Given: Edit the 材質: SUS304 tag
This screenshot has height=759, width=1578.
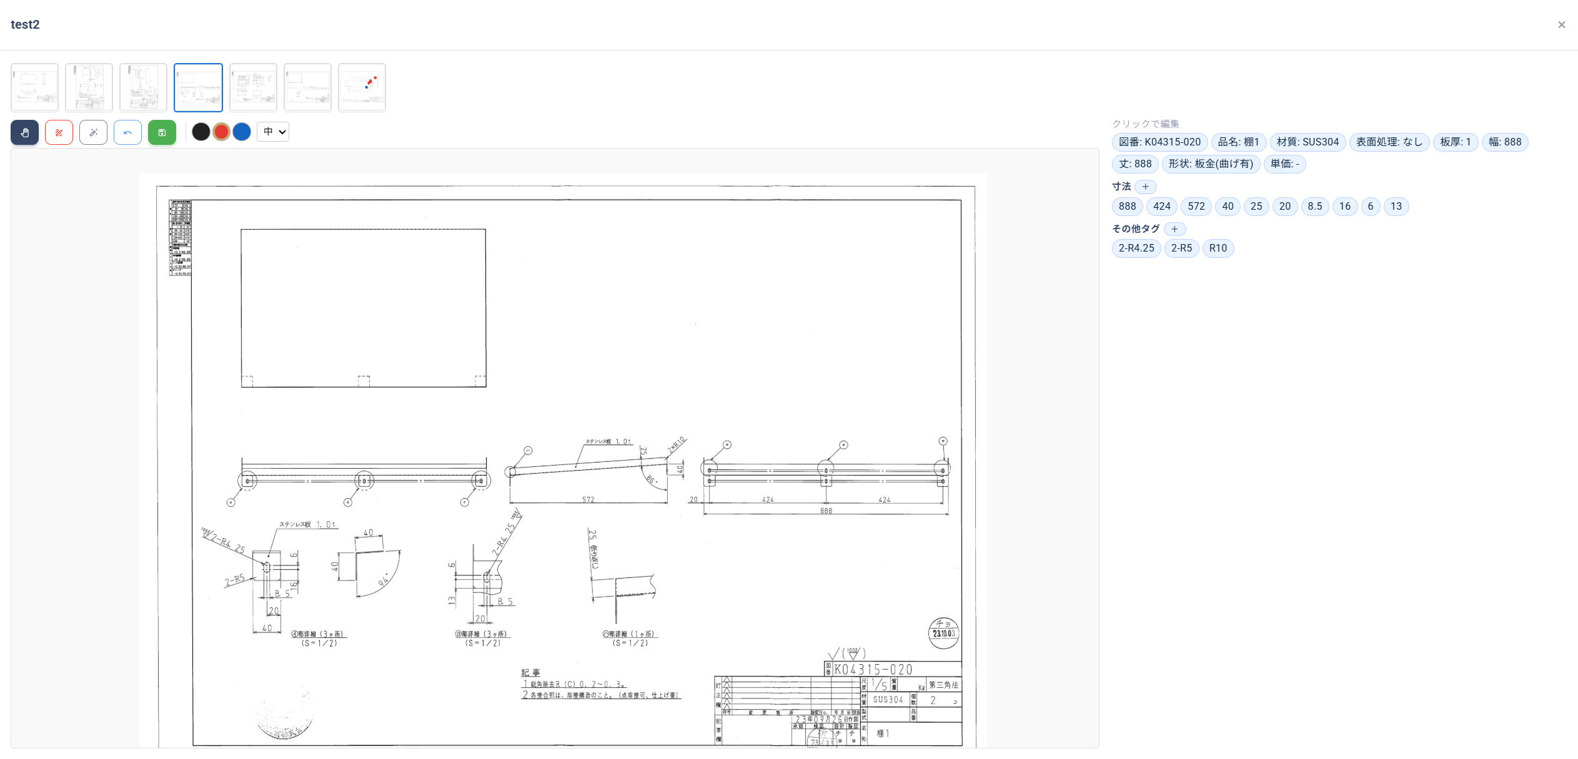Looking at the screenshot, I should tap(1308, 142).
